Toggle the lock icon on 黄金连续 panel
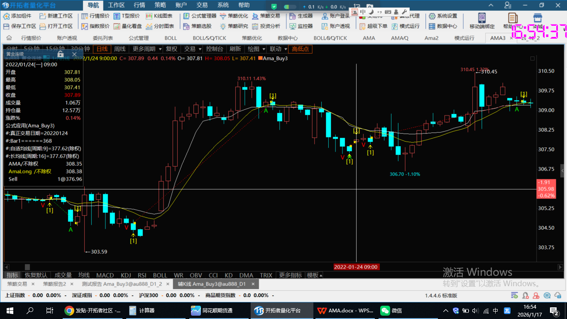 point(61,54)
